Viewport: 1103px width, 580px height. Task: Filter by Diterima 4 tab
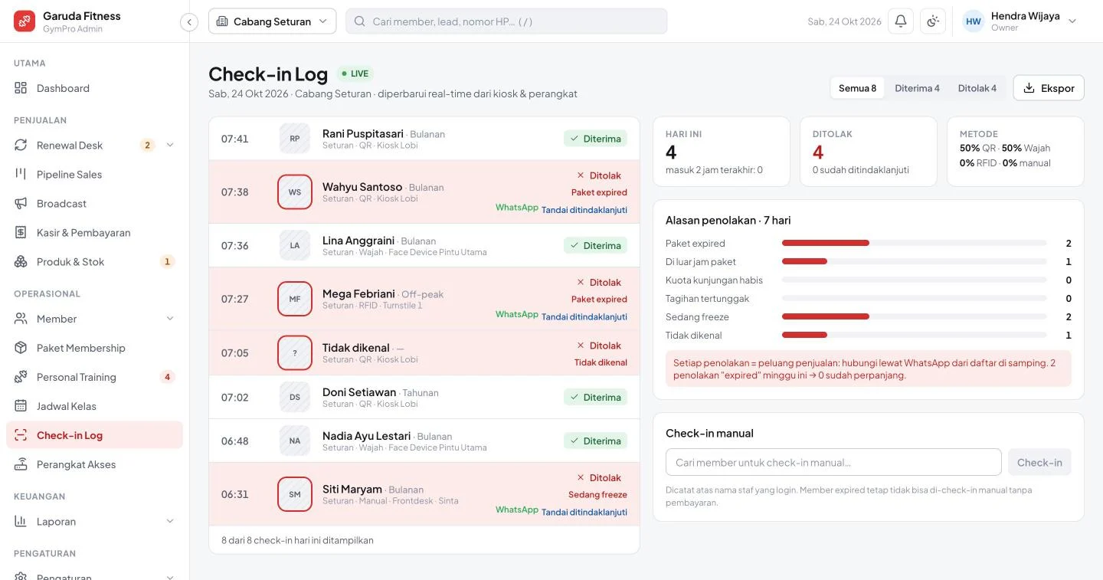point(917,88)
